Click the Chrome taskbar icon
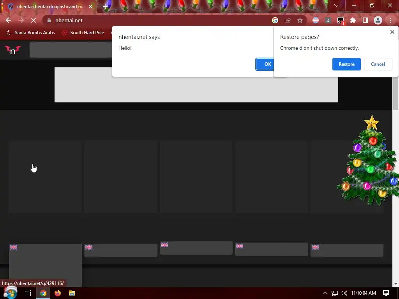The width and height of the screenshot is (399, 299). pyautogui.click(x=43, y=293)
